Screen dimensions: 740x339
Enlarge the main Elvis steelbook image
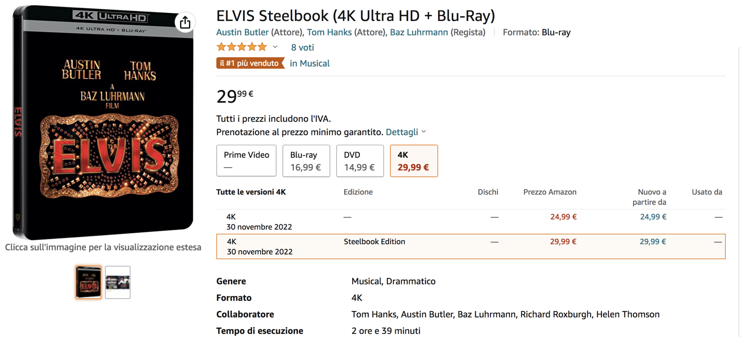(x=103, y=122)
